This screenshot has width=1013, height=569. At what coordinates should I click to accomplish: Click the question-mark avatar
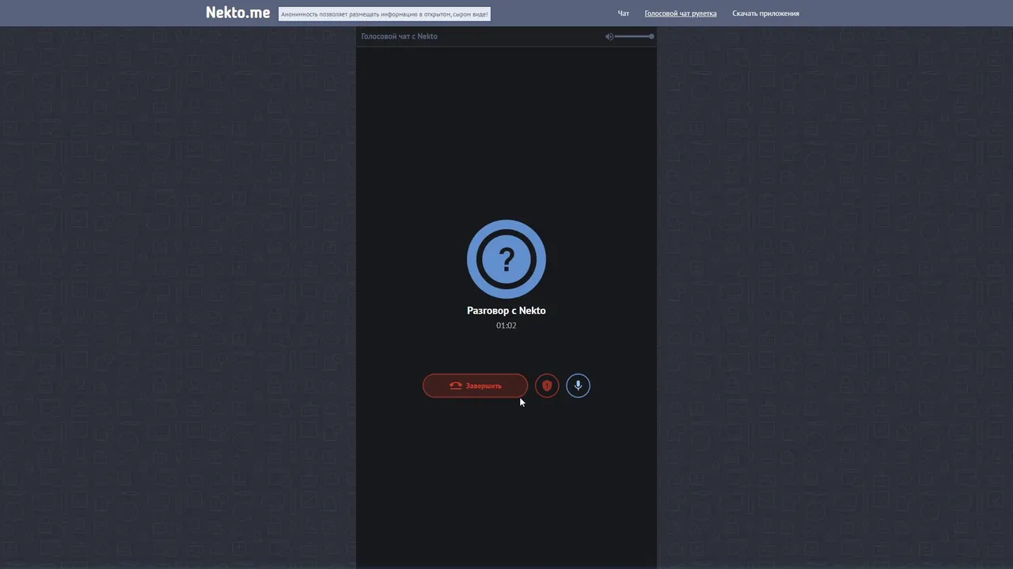coord(506,259)
